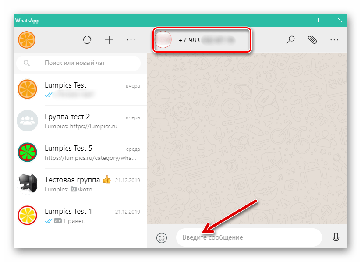The height and width of the screenshot is (262, 361).
Task: Click the green citrus avatar of Lumpics Test 5
Action: pyautogui.click(x=27, y=152)
